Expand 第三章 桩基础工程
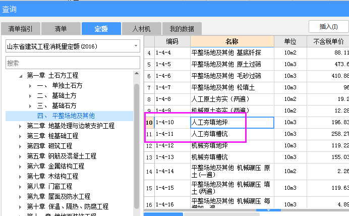The height and width of the screenshot is (216, 349). [20, 136]
